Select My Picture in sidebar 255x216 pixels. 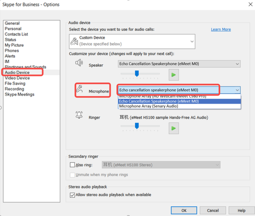tap(14, 45)
